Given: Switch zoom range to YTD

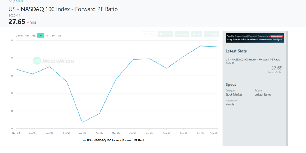Looking at the screenshot, I should (x=33, y=36).
